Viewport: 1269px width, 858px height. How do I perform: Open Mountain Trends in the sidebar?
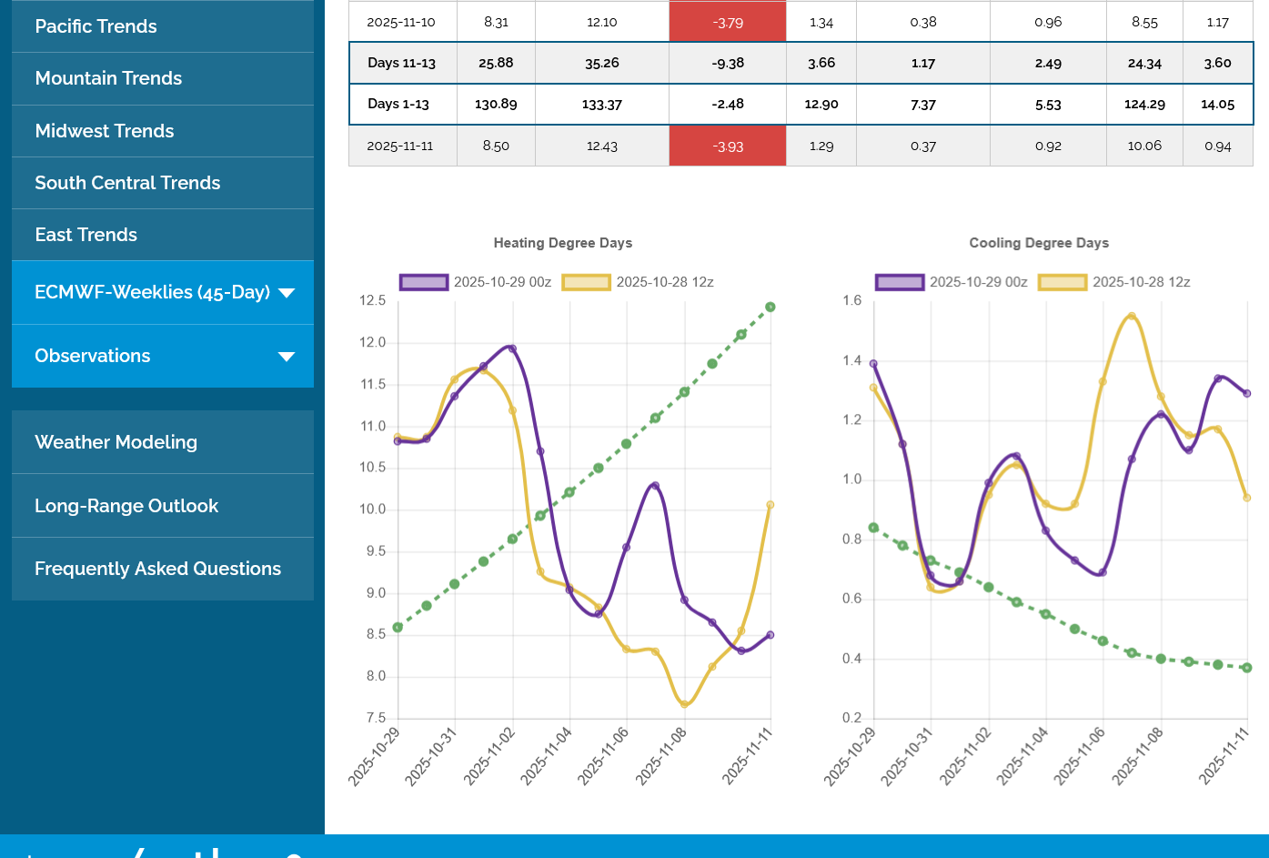pyautogui.click(x=108, y=78)
